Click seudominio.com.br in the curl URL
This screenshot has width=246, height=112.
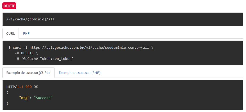click(123, 48)
